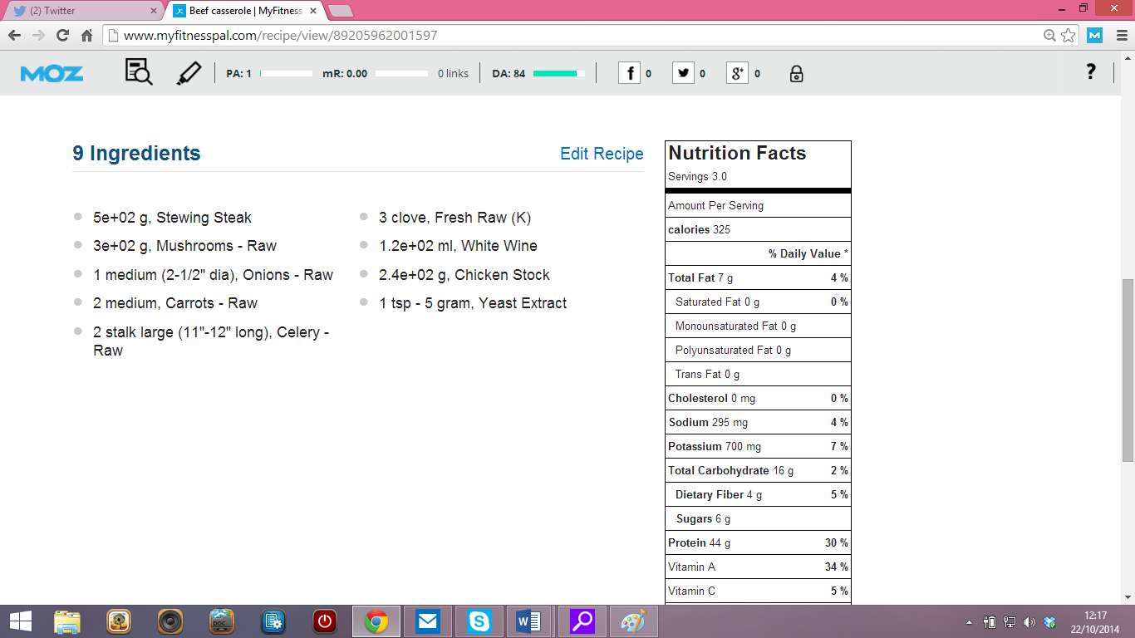This screenshot has width=1135, height=638.
Task: Open the Windows Start menu
Action: [x=20, y=621]
